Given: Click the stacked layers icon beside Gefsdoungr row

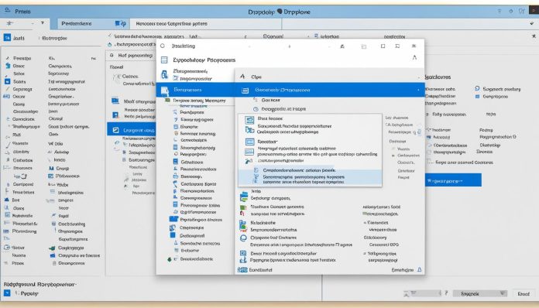Looking at the screenshot, I should tap(244, 197).
